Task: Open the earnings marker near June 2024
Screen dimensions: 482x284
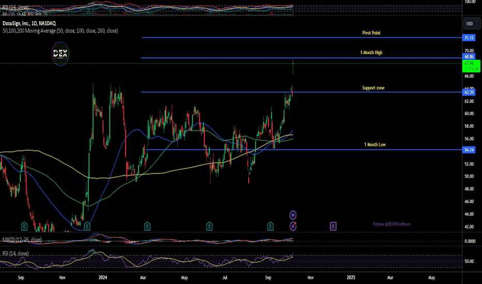Action: (209, 227)
